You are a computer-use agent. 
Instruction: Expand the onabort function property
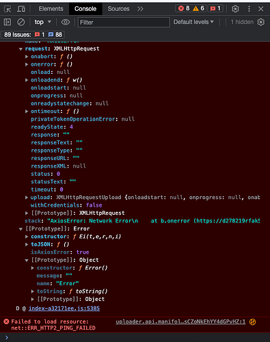[x=27, y=57]
